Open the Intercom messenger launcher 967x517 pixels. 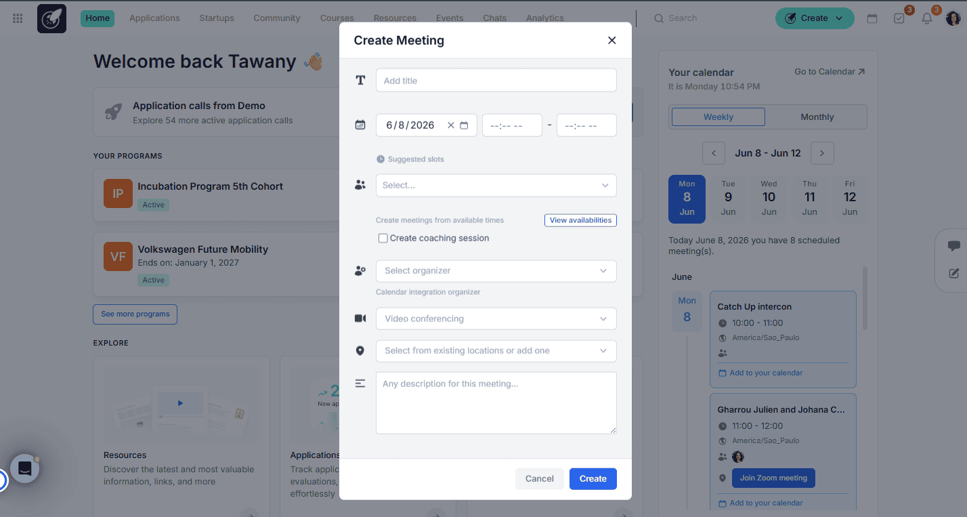(25, 468)
